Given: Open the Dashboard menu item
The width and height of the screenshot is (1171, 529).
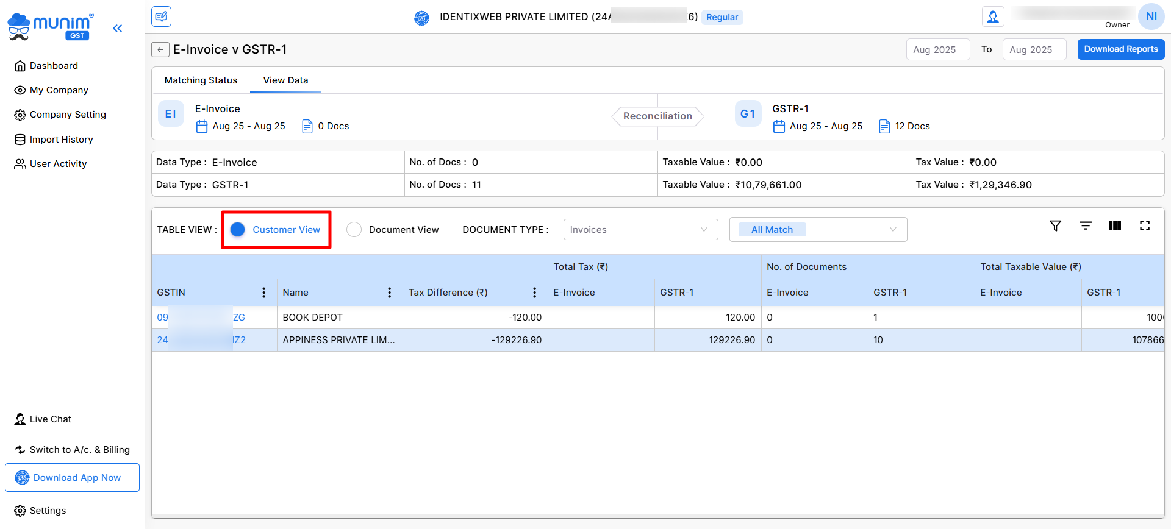Looking at the screenshot, I should 54,66.
